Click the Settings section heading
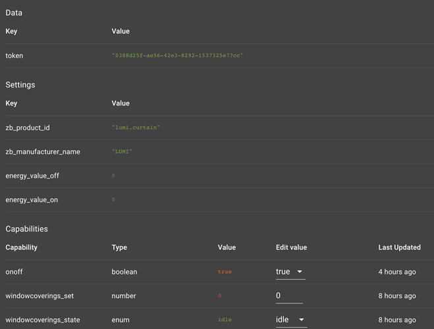Image resolution: width=434 pixels, height=329 pixels. click(20, 85)
